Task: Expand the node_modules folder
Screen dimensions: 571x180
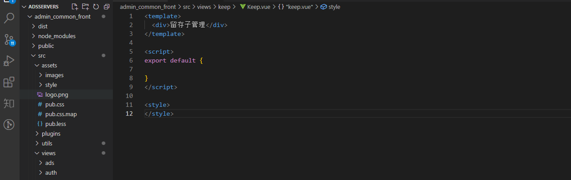Action: (56, 36)
